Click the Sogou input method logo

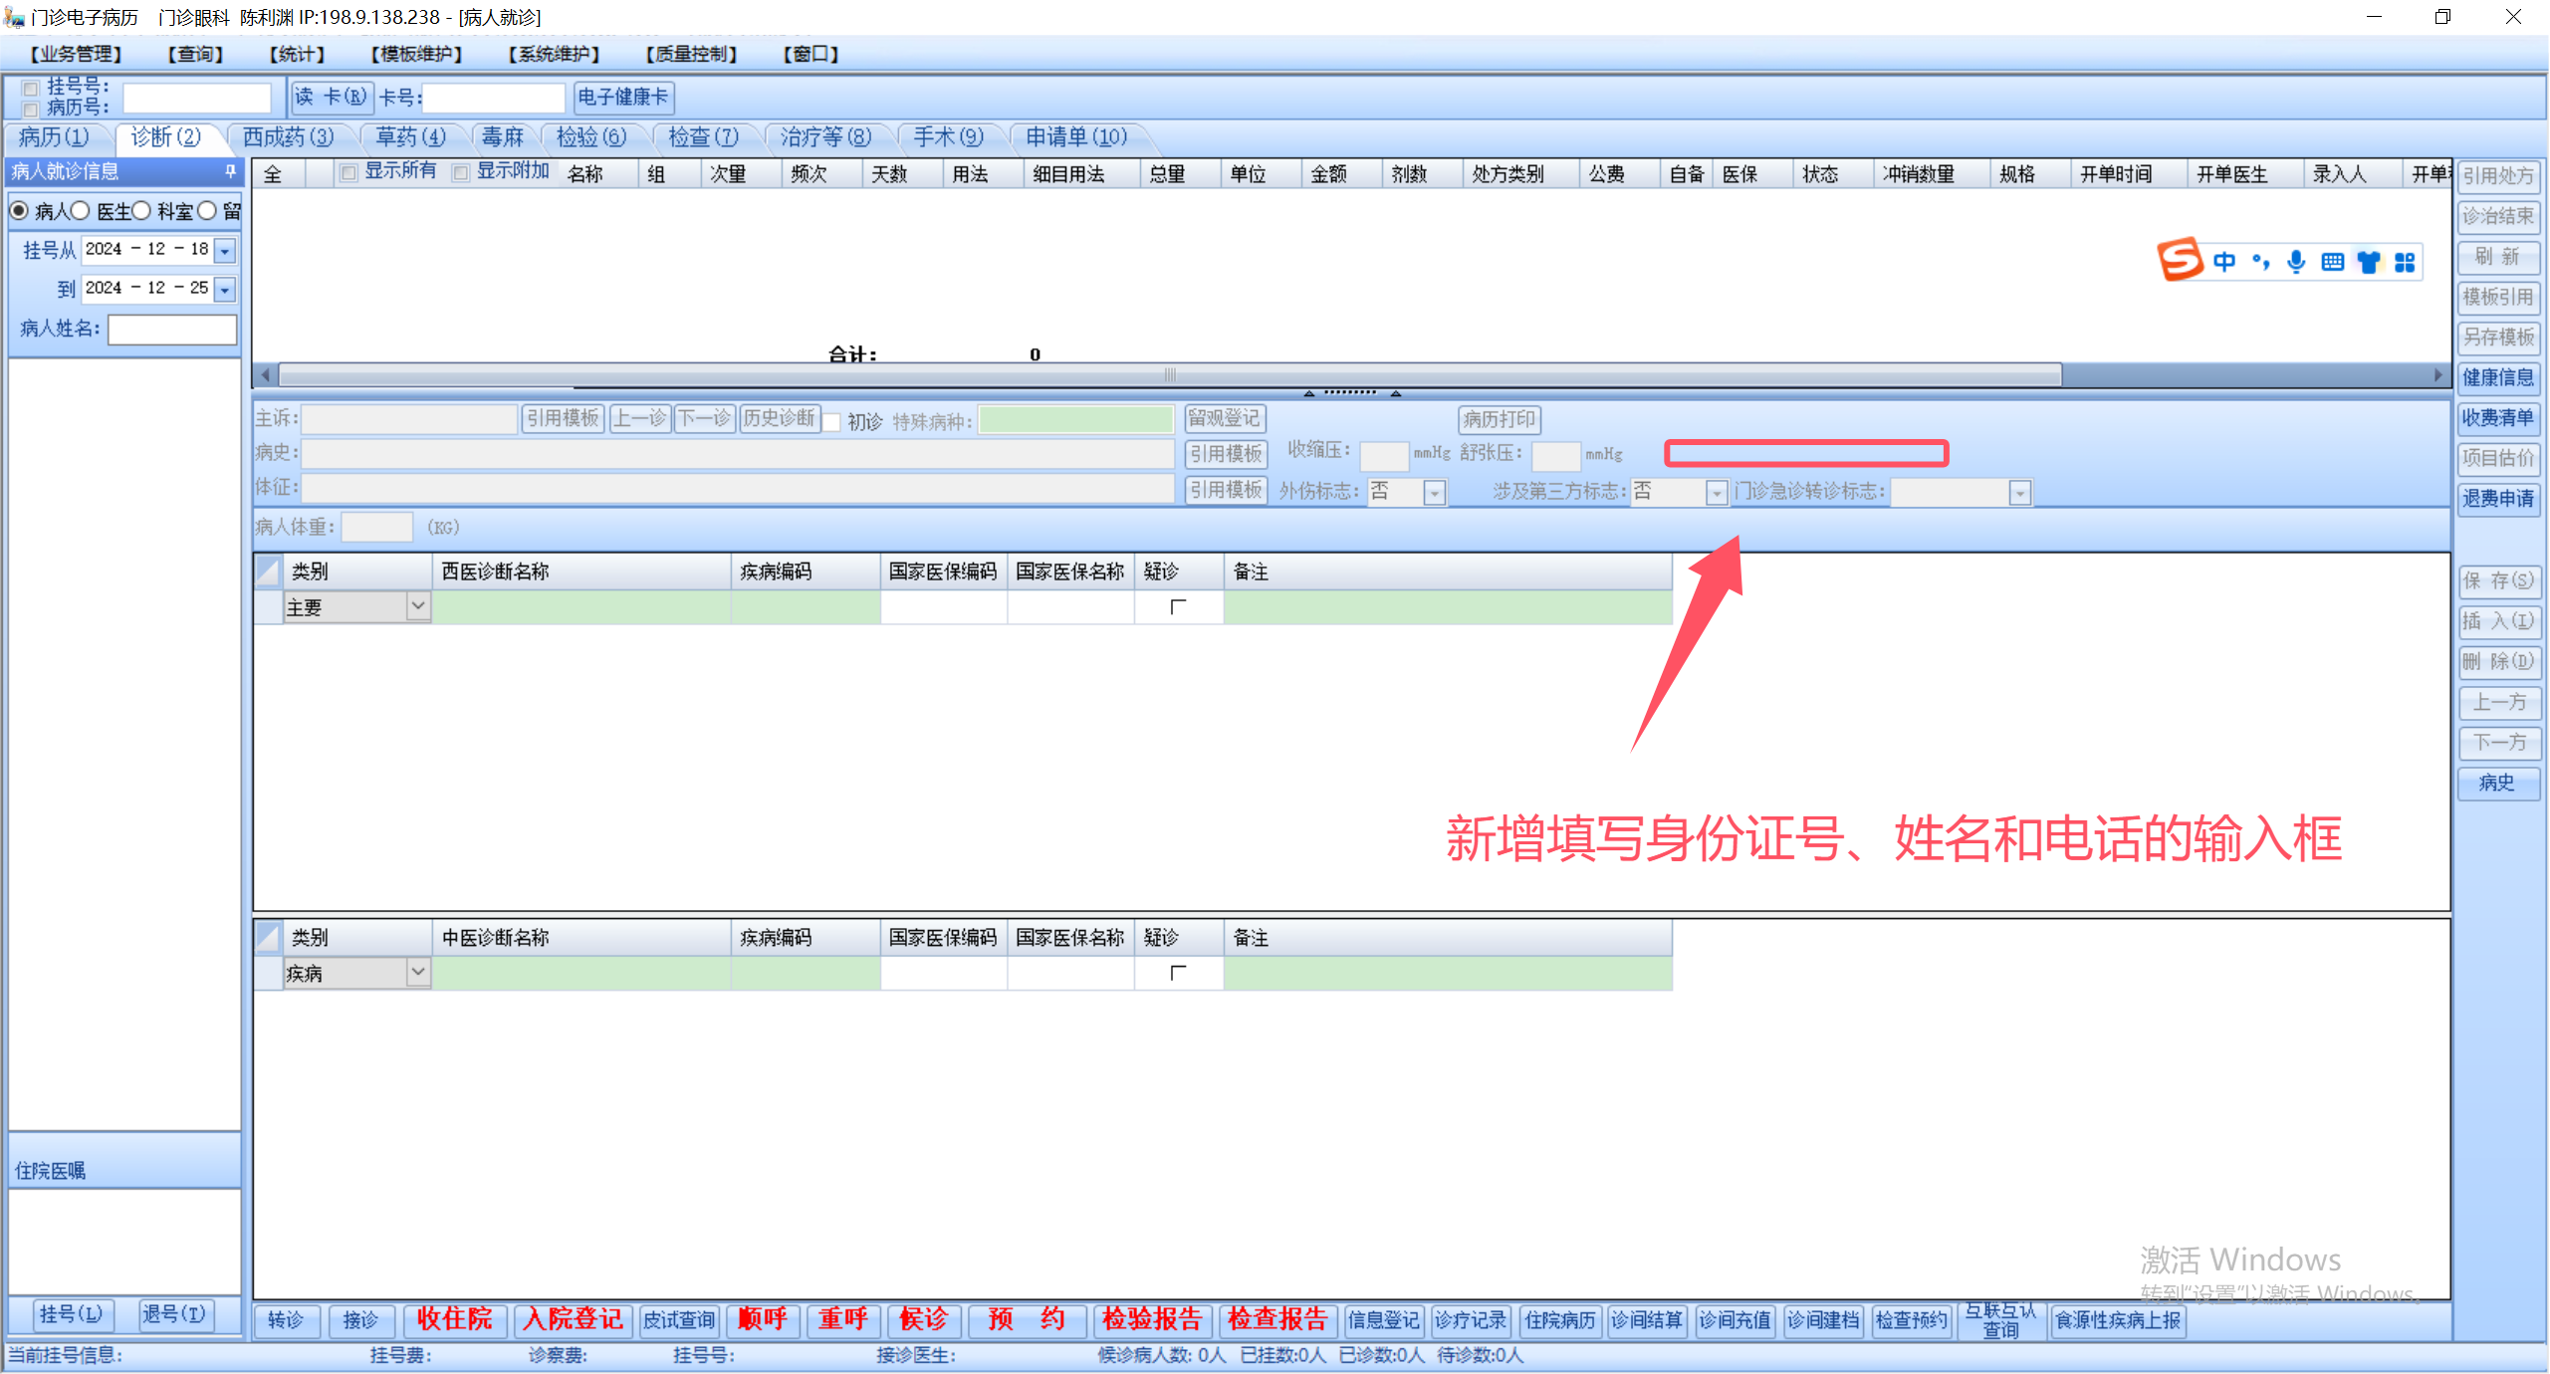2181,261
